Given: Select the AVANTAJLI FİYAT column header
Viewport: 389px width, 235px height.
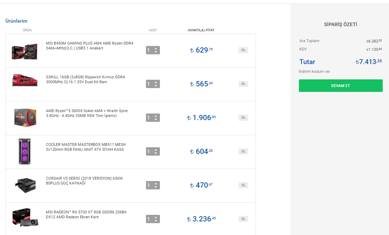Looking at the screenshot, I should click(201, 30).
